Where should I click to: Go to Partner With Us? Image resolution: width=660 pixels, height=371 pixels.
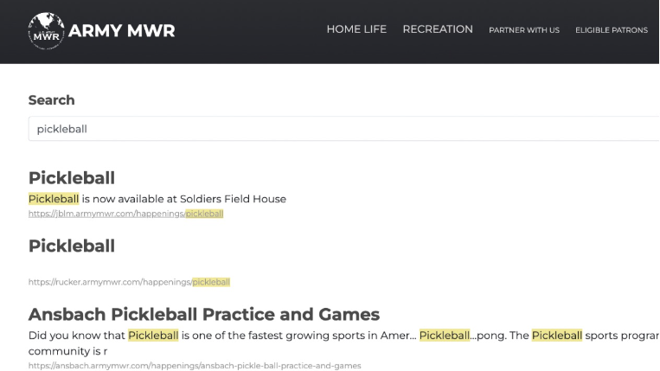click(x=524, y=30)
